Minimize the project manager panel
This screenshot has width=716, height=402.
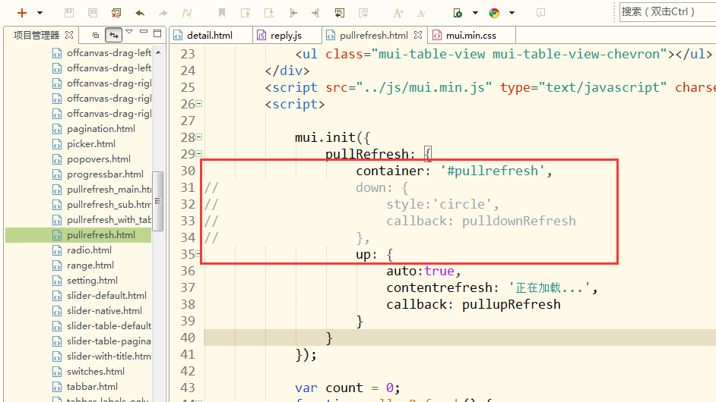click(x=144, y=32)
